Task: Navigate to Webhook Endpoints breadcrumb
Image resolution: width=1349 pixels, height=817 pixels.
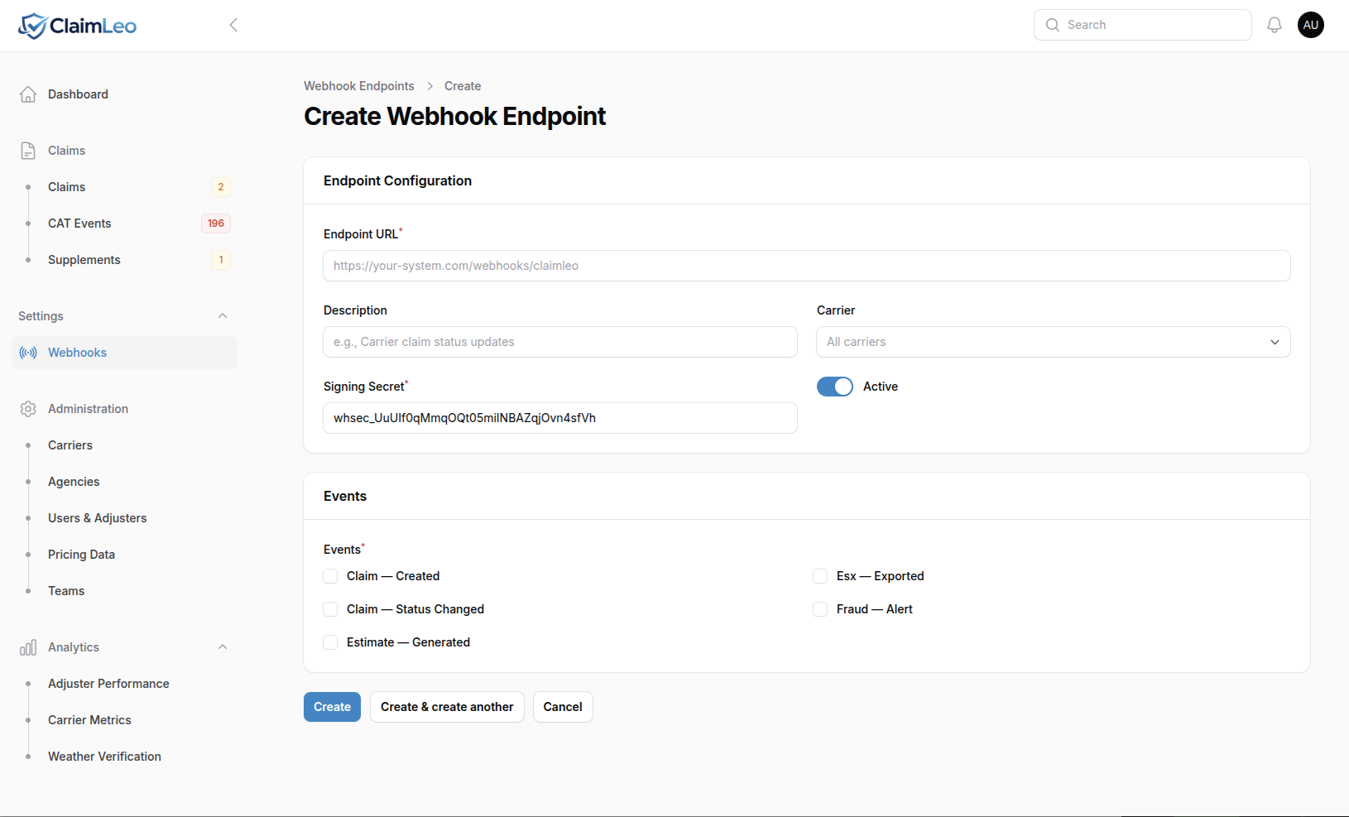Action: point(358,85)
